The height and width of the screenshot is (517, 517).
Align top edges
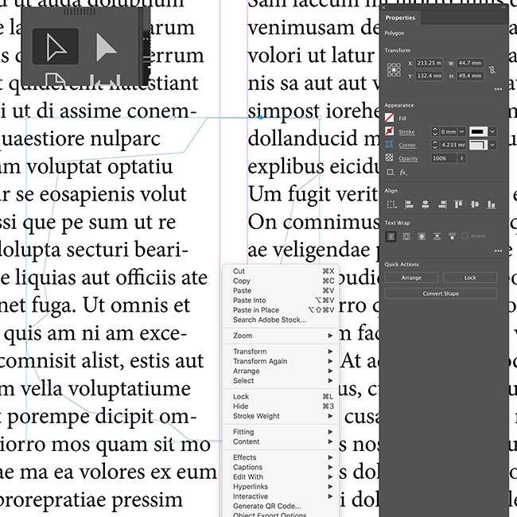[458, 204]
